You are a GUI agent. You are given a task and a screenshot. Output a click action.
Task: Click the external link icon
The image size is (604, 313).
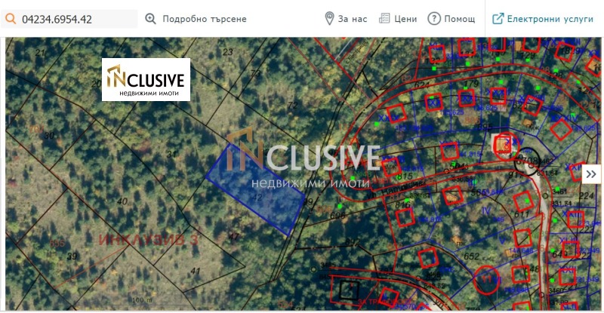pos(498,19)
